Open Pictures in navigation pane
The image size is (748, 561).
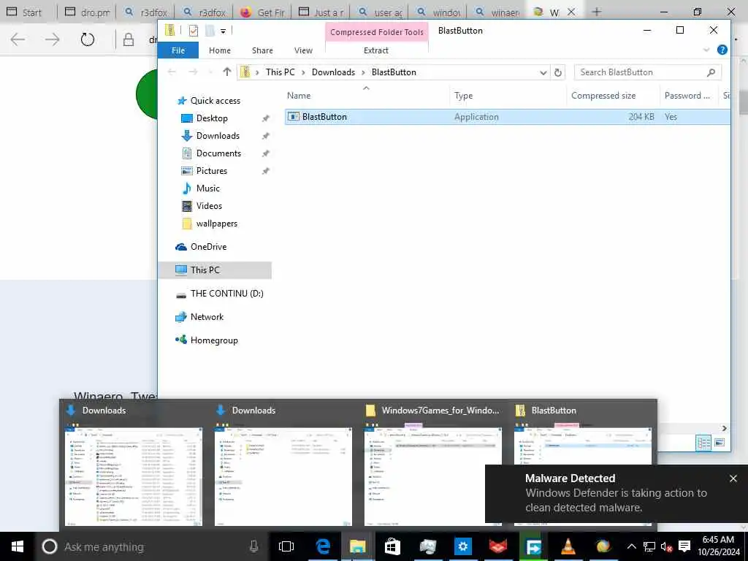(x=211, y=171)
